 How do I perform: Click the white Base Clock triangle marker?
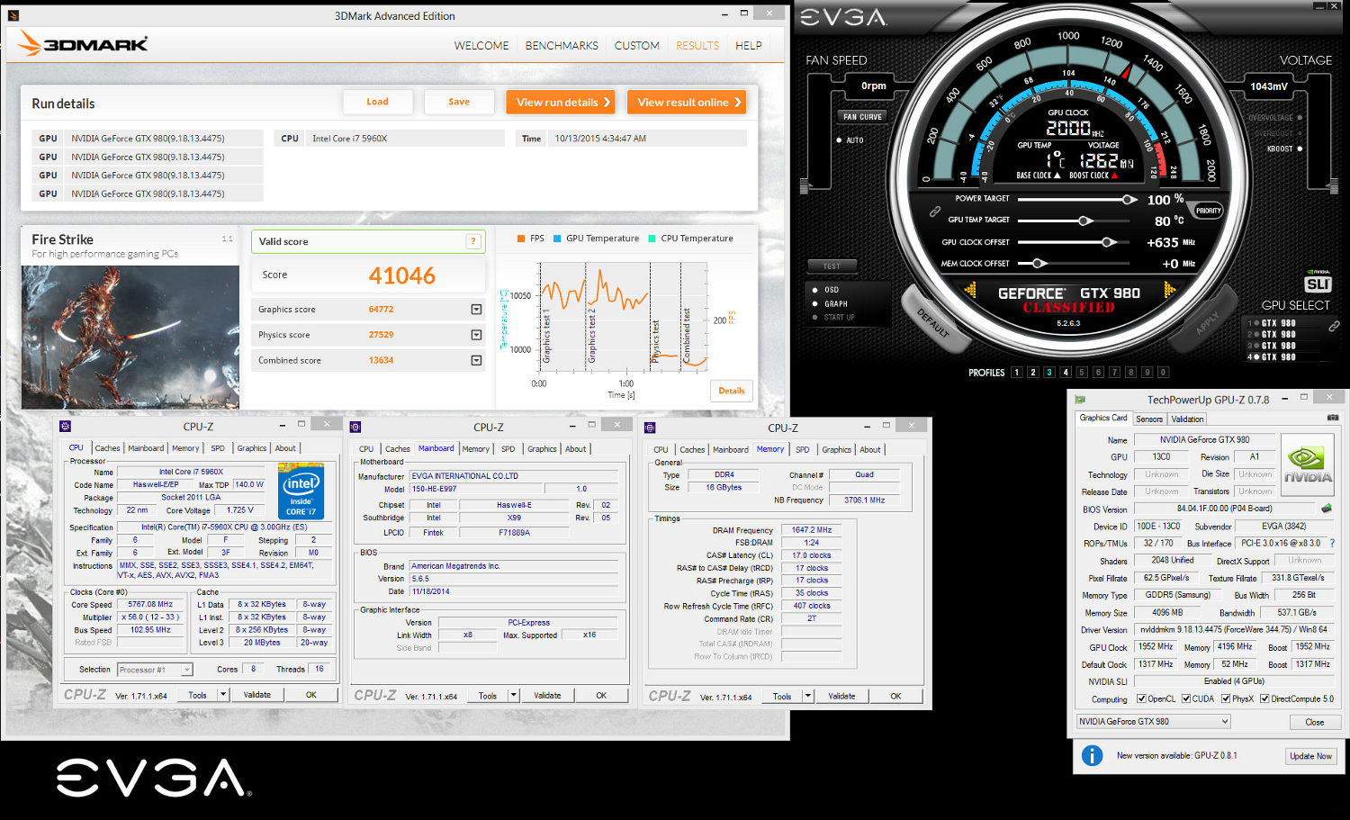point(1057,176)
